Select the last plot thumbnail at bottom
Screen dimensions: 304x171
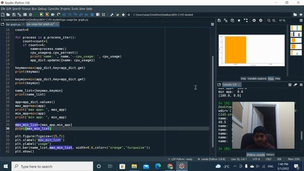tap(296, 53)
